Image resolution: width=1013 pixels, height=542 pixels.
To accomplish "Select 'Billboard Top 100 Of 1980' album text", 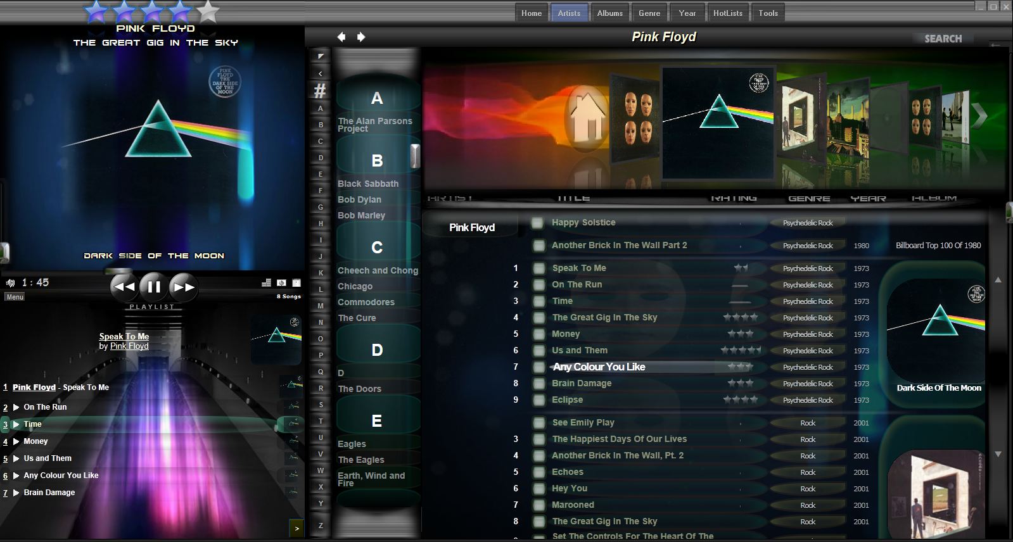I will [938, 245].
